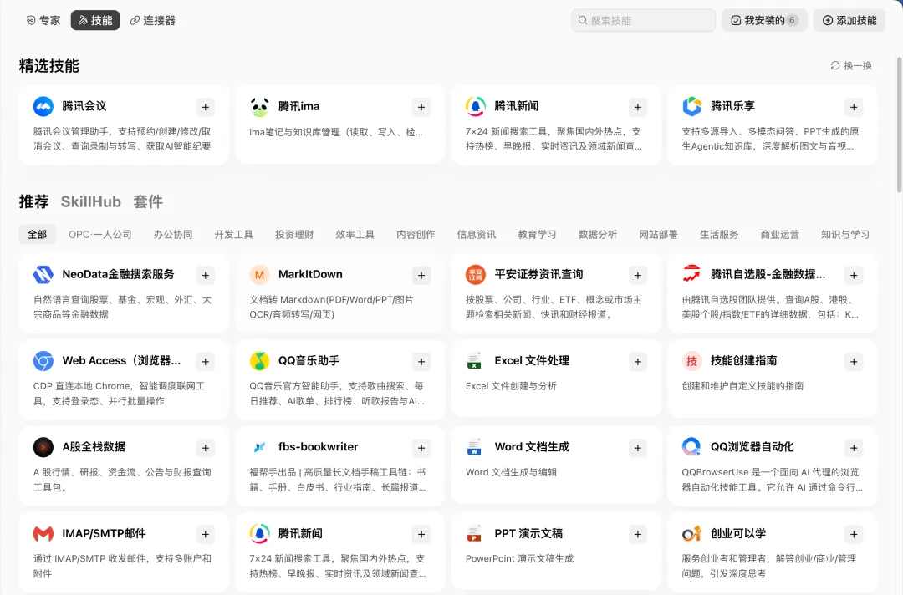Add Excel 文件处理 with plus button
This screenshot has height=595, width=903.
pyautogui.click(x=637, y=362)
